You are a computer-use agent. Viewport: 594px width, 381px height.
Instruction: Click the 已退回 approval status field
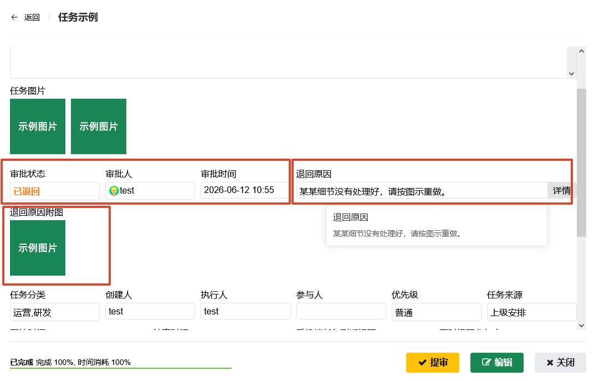[54, 191]
